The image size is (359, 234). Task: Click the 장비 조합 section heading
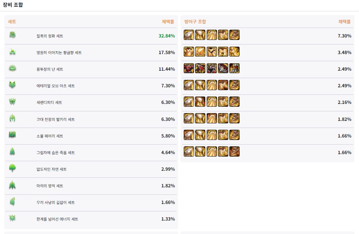(x=14, y=5)
